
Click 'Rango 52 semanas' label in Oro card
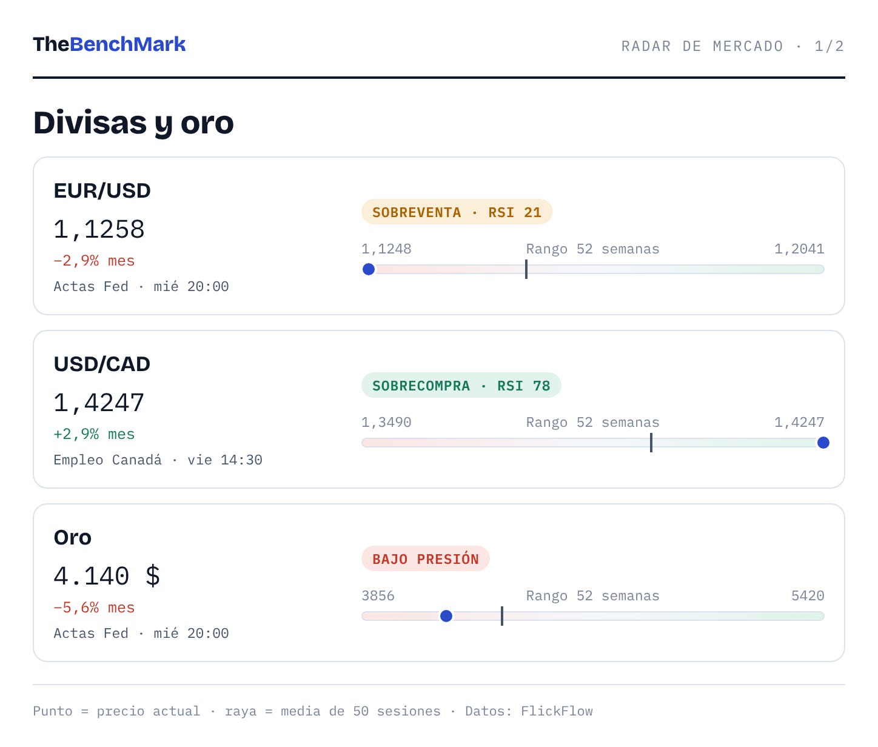592,595
